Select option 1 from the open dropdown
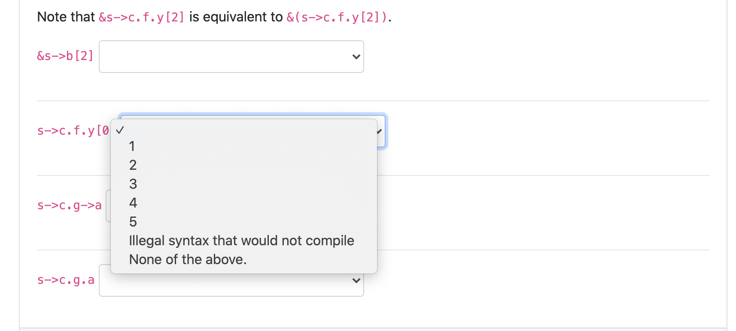 click(x=132, y=146)
